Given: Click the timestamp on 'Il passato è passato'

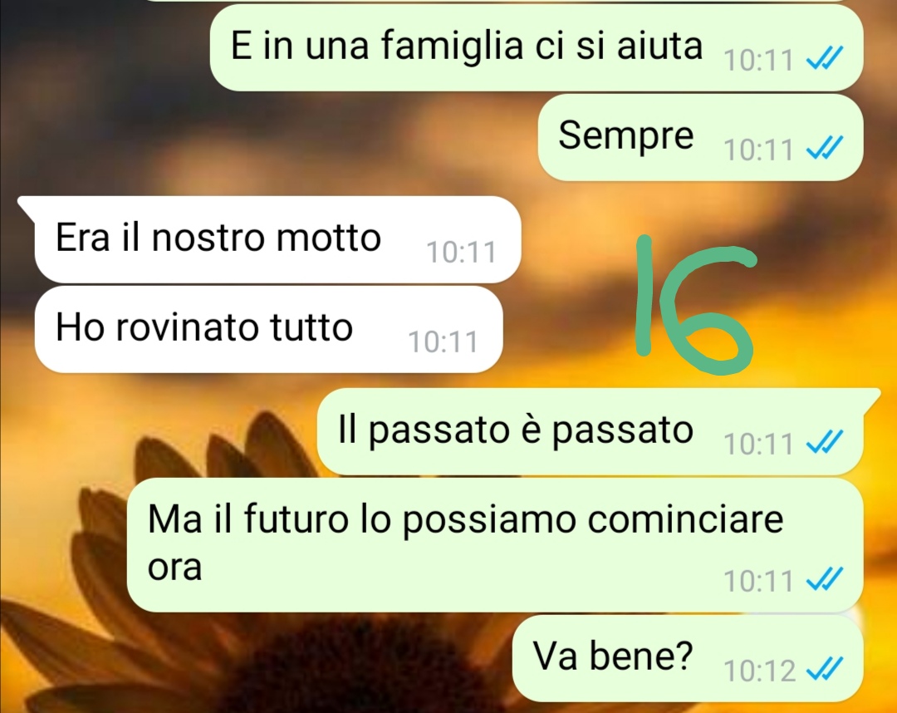Looking at the screenshot, I should [x=758, y=444].
